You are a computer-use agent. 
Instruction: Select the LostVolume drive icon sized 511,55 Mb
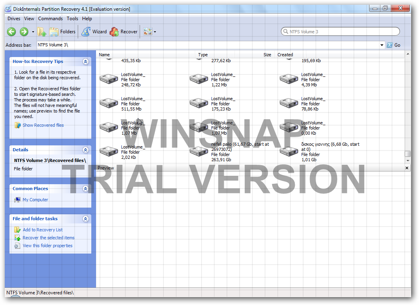[x=109, y=103]
